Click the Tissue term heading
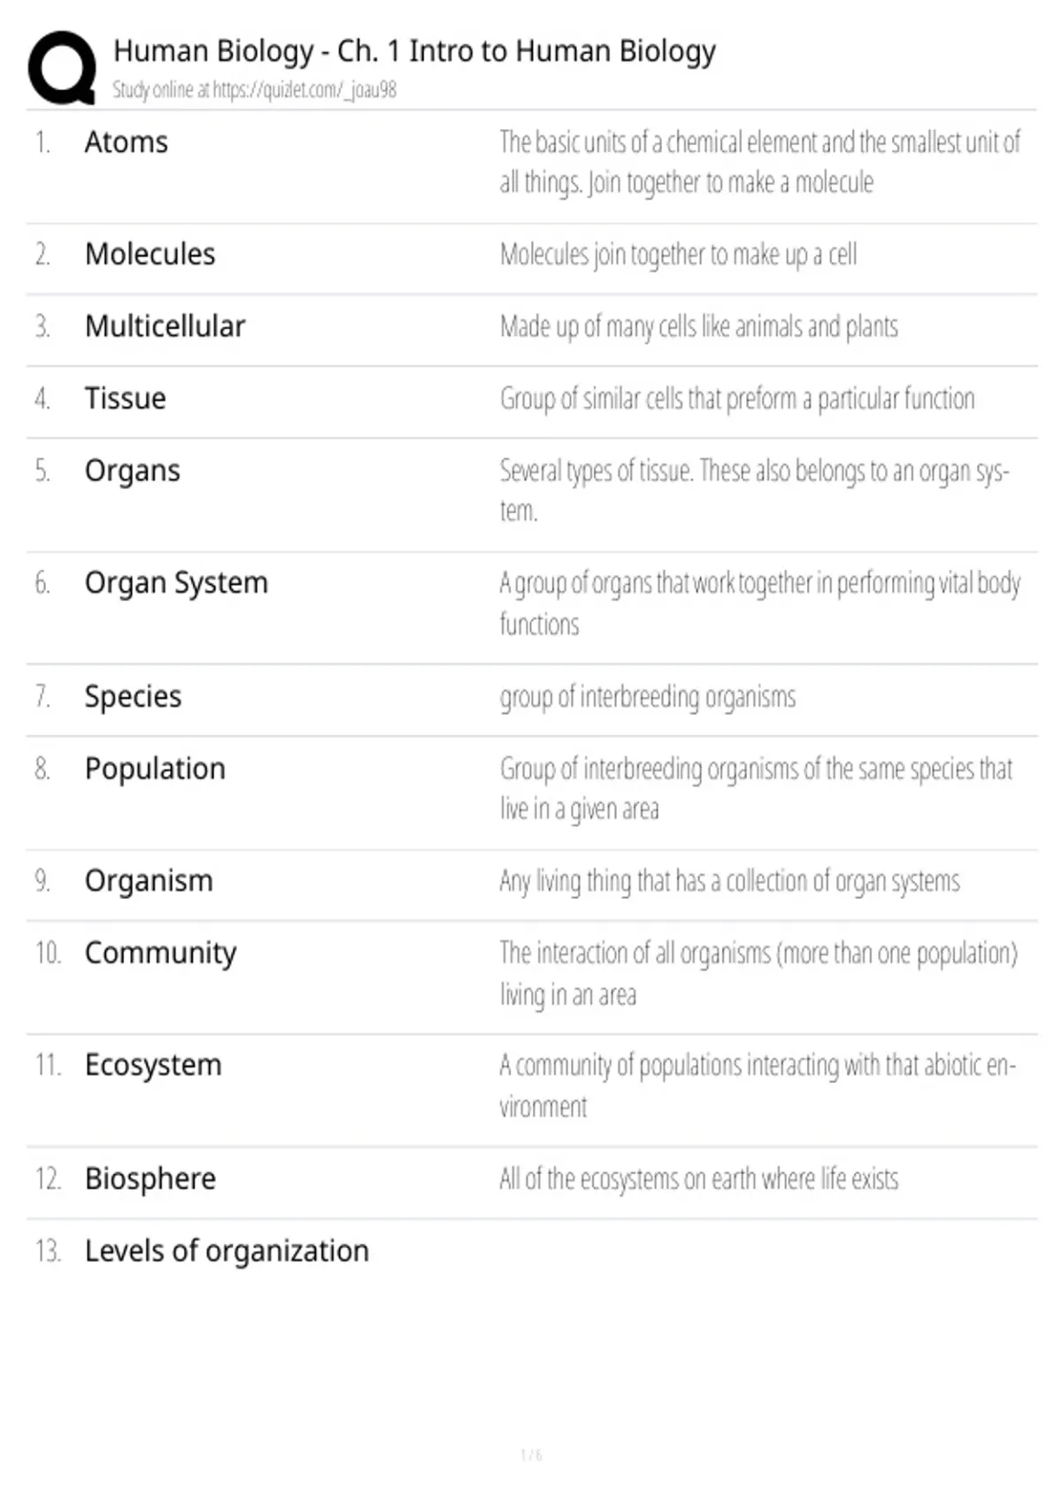The height and width of the screenshot is (1504, 1062). pyautogui.click(x=125, y=399)
